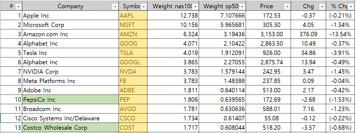Screen dimensions: 356x133
Task: Select Cisco price 55.08 cell
Action: click(269, 118)
